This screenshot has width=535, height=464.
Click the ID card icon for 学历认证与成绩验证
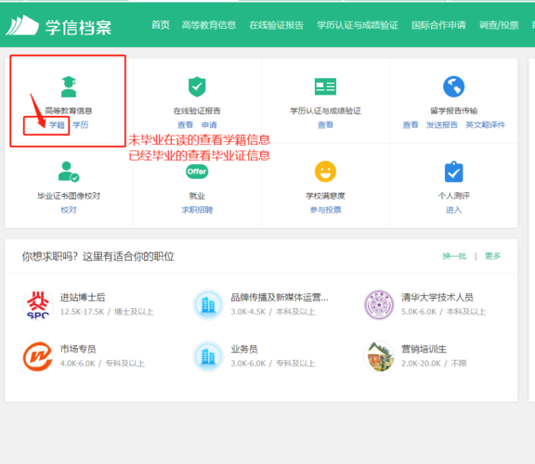pos(325,86)
